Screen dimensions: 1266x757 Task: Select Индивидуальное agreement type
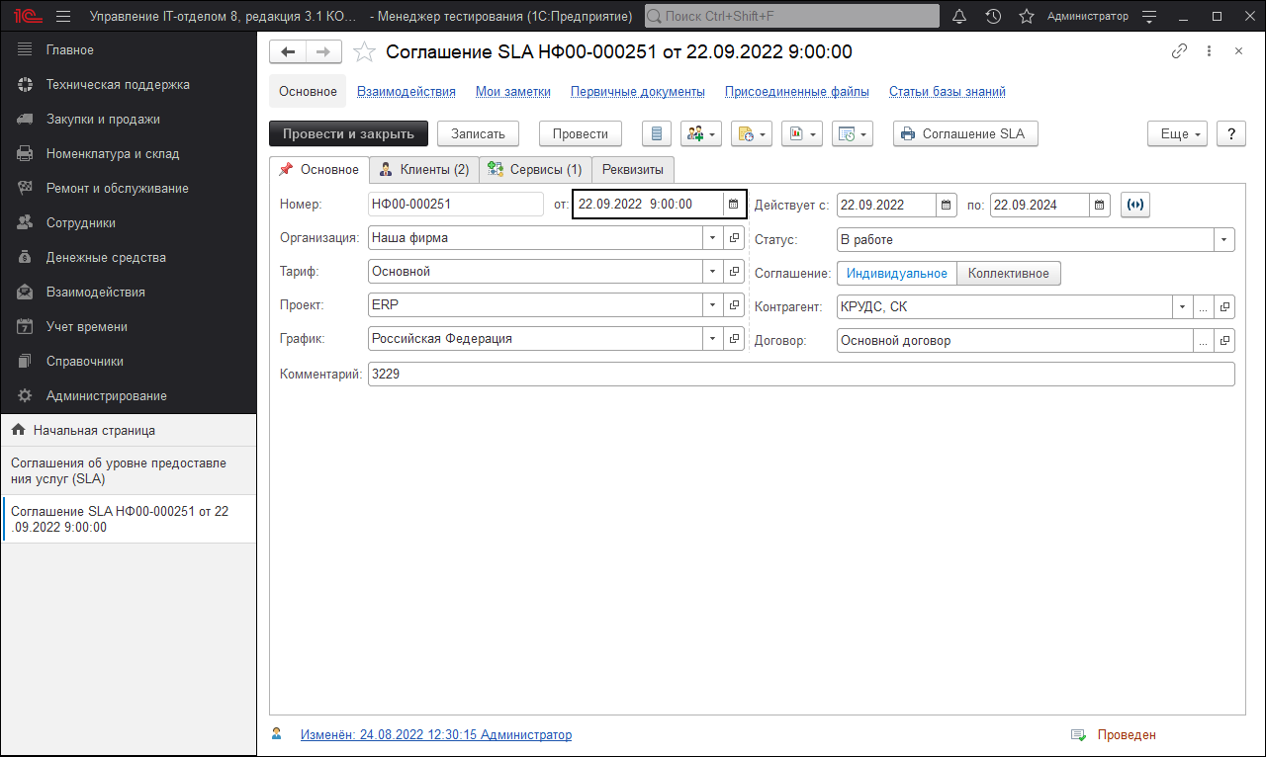[x=896, y=274]
